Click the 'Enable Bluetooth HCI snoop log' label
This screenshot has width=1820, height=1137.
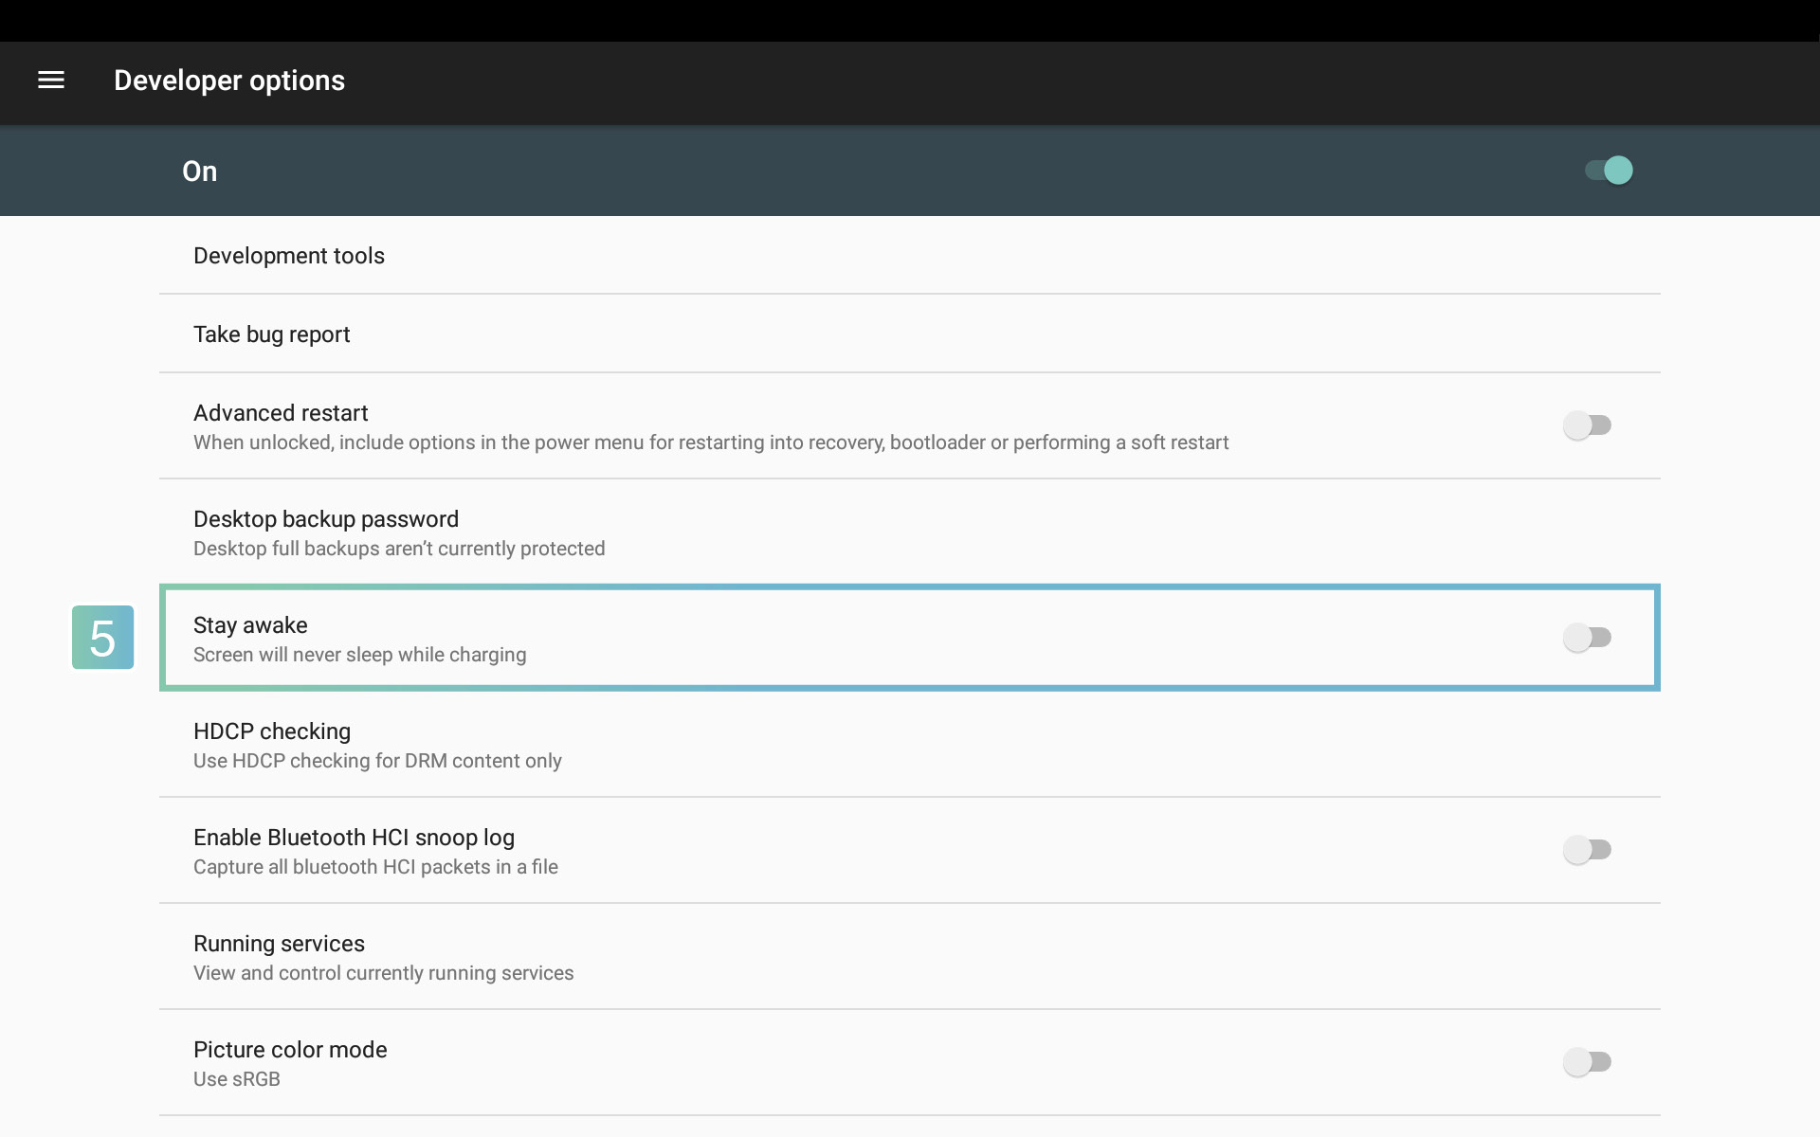pos(354,838)
